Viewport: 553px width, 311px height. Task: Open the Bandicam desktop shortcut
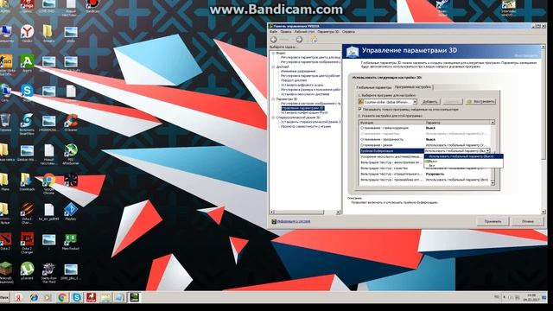click(92, 6)
